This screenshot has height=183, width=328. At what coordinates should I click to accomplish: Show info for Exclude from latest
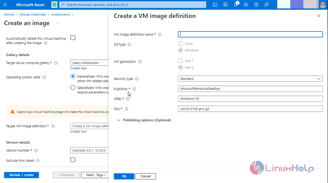tap(38, 160)
